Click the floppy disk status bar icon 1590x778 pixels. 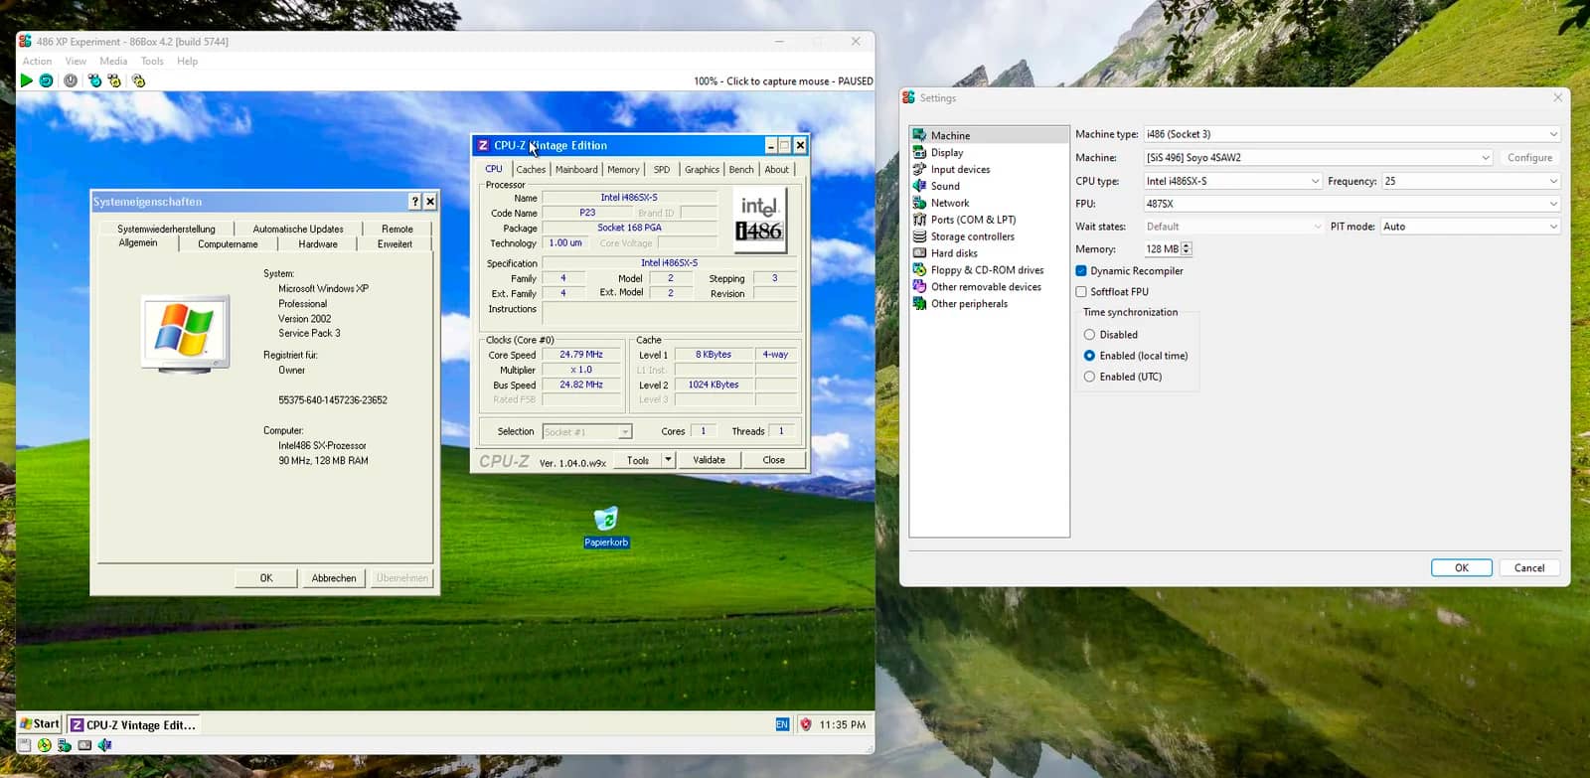click(x=24, y=745)
